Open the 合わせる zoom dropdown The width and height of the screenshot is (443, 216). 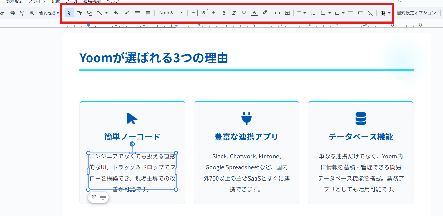click(49, 13)
